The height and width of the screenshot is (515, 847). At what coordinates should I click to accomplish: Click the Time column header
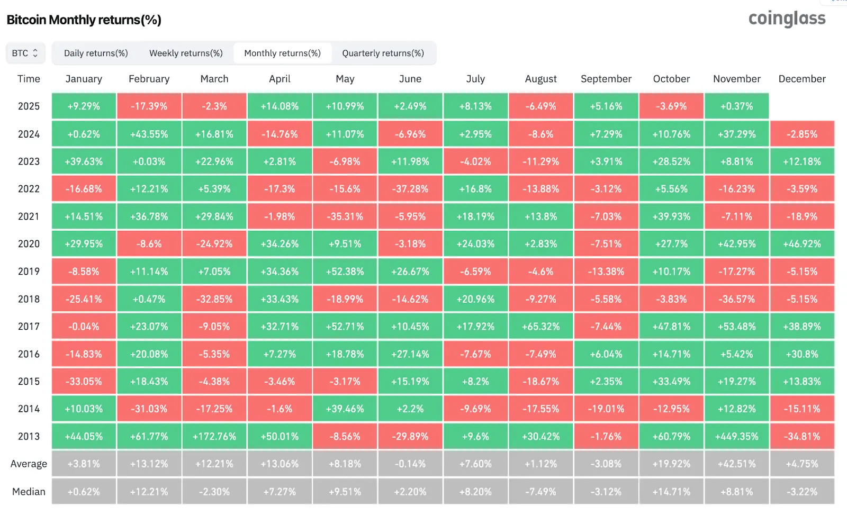pos(29,79)
